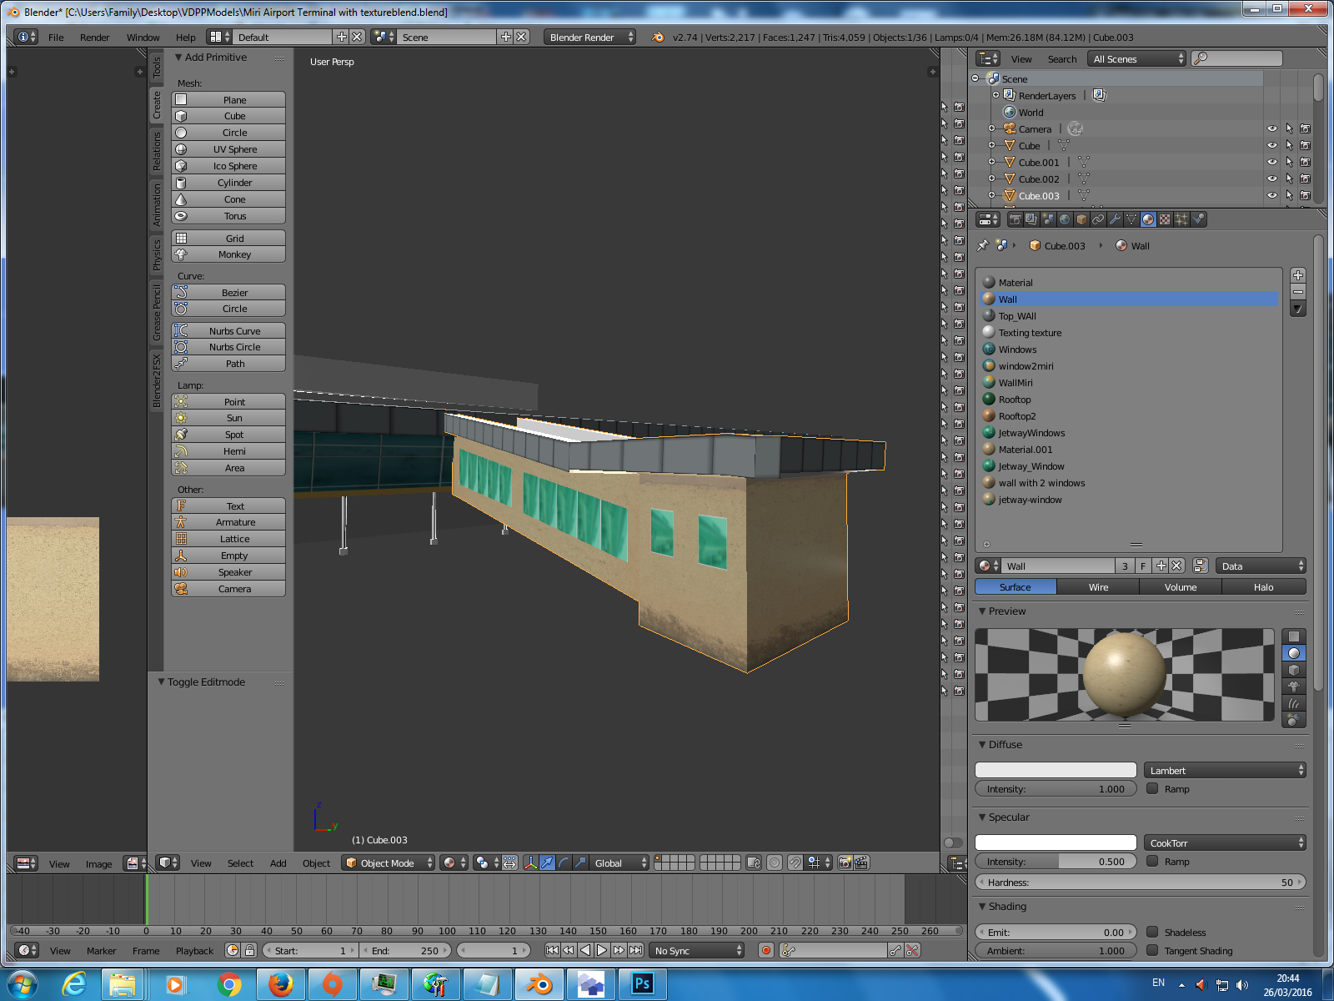Expand the Cube.003 outliner entry
1334x1001 pixels.
[x=990, y=195]
